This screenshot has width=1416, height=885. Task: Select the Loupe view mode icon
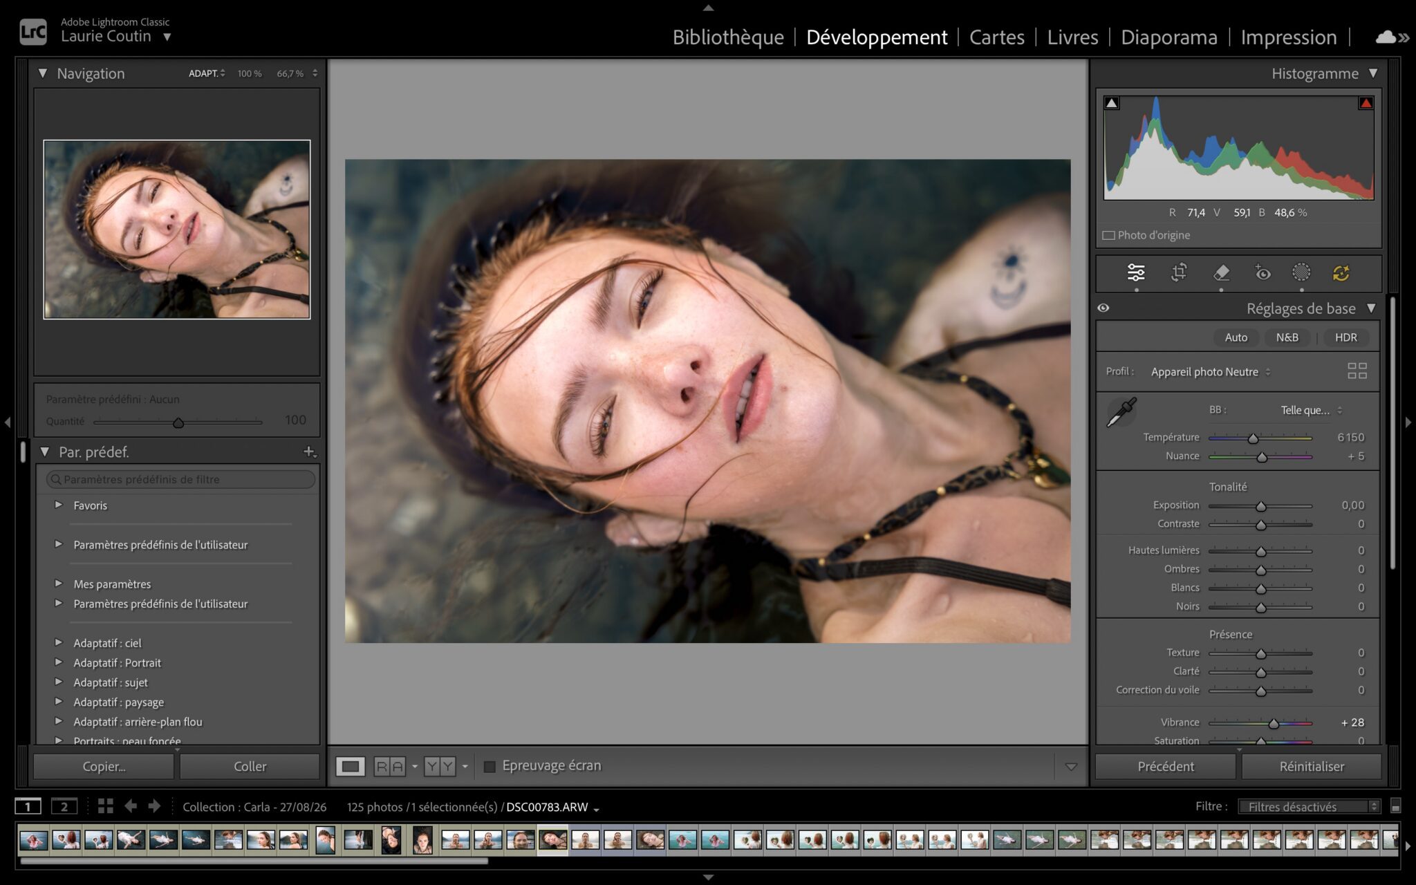coord(351,766)
